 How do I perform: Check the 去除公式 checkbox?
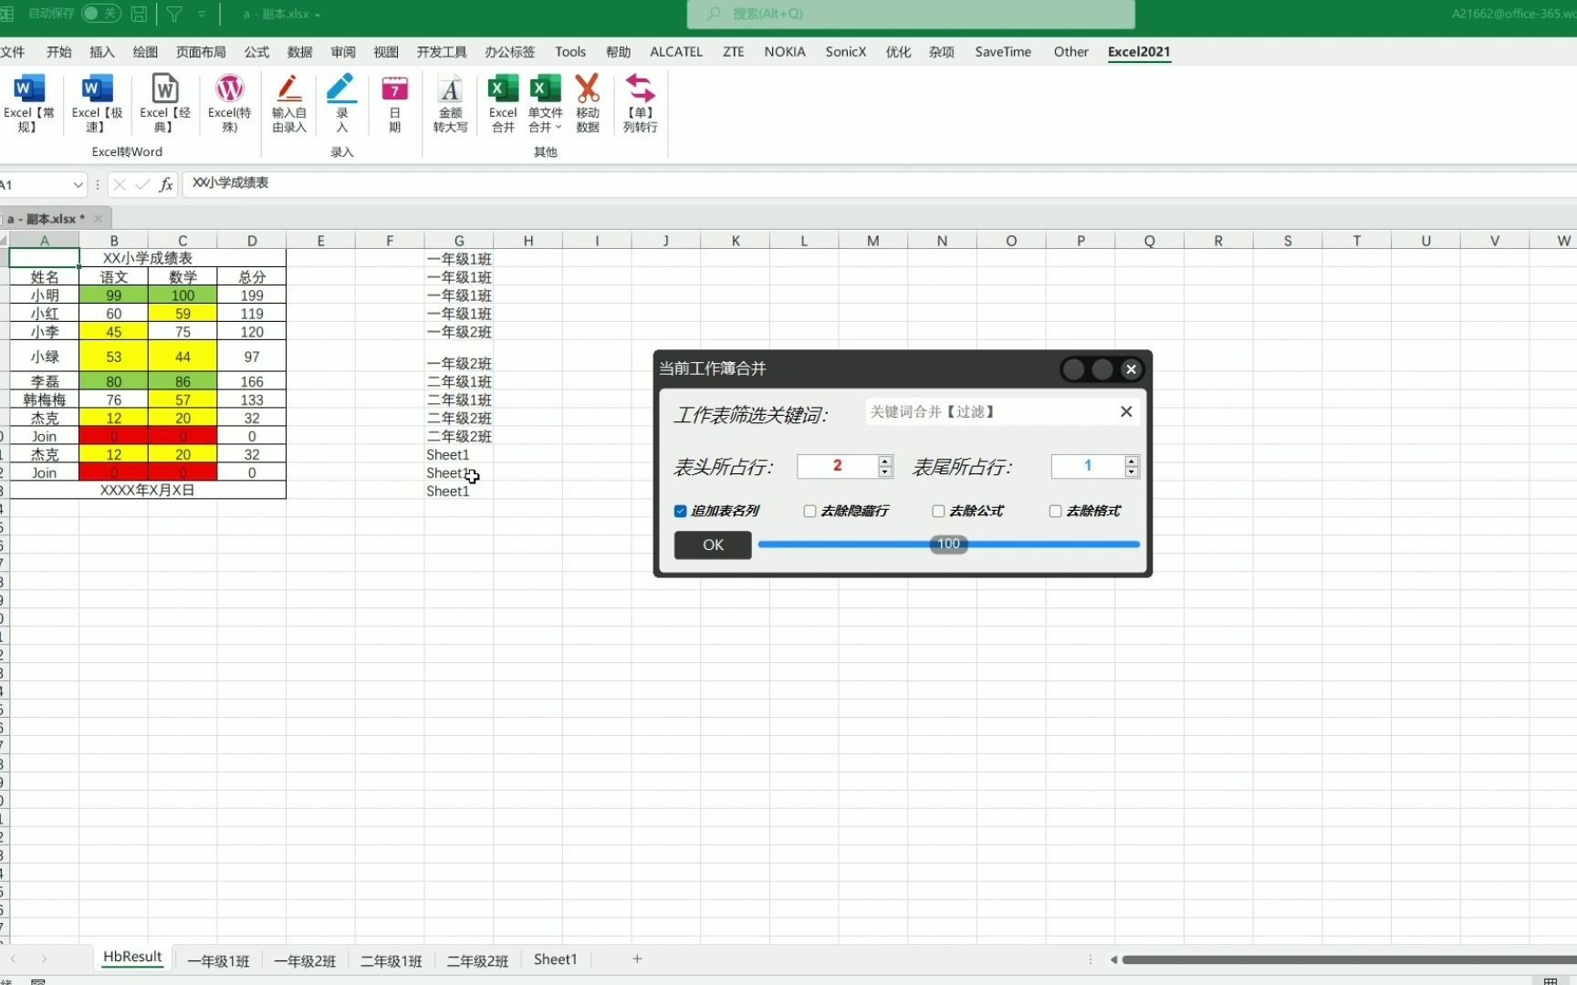click(937, 511)
